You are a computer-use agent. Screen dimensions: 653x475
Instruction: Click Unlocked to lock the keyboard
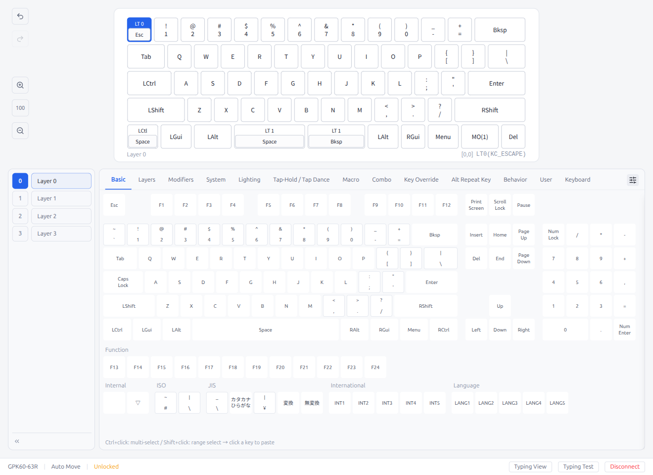coord(106,466)
